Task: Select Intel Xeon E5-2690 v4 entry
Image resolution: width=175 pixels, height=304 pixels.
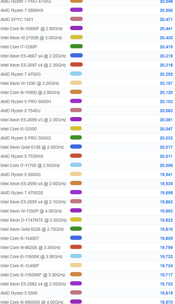Action: tap(33, 184)
